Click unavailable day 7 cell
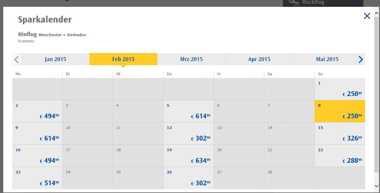Image resolution: width=380 pixels, height=193 pixels. coord(289,111)
